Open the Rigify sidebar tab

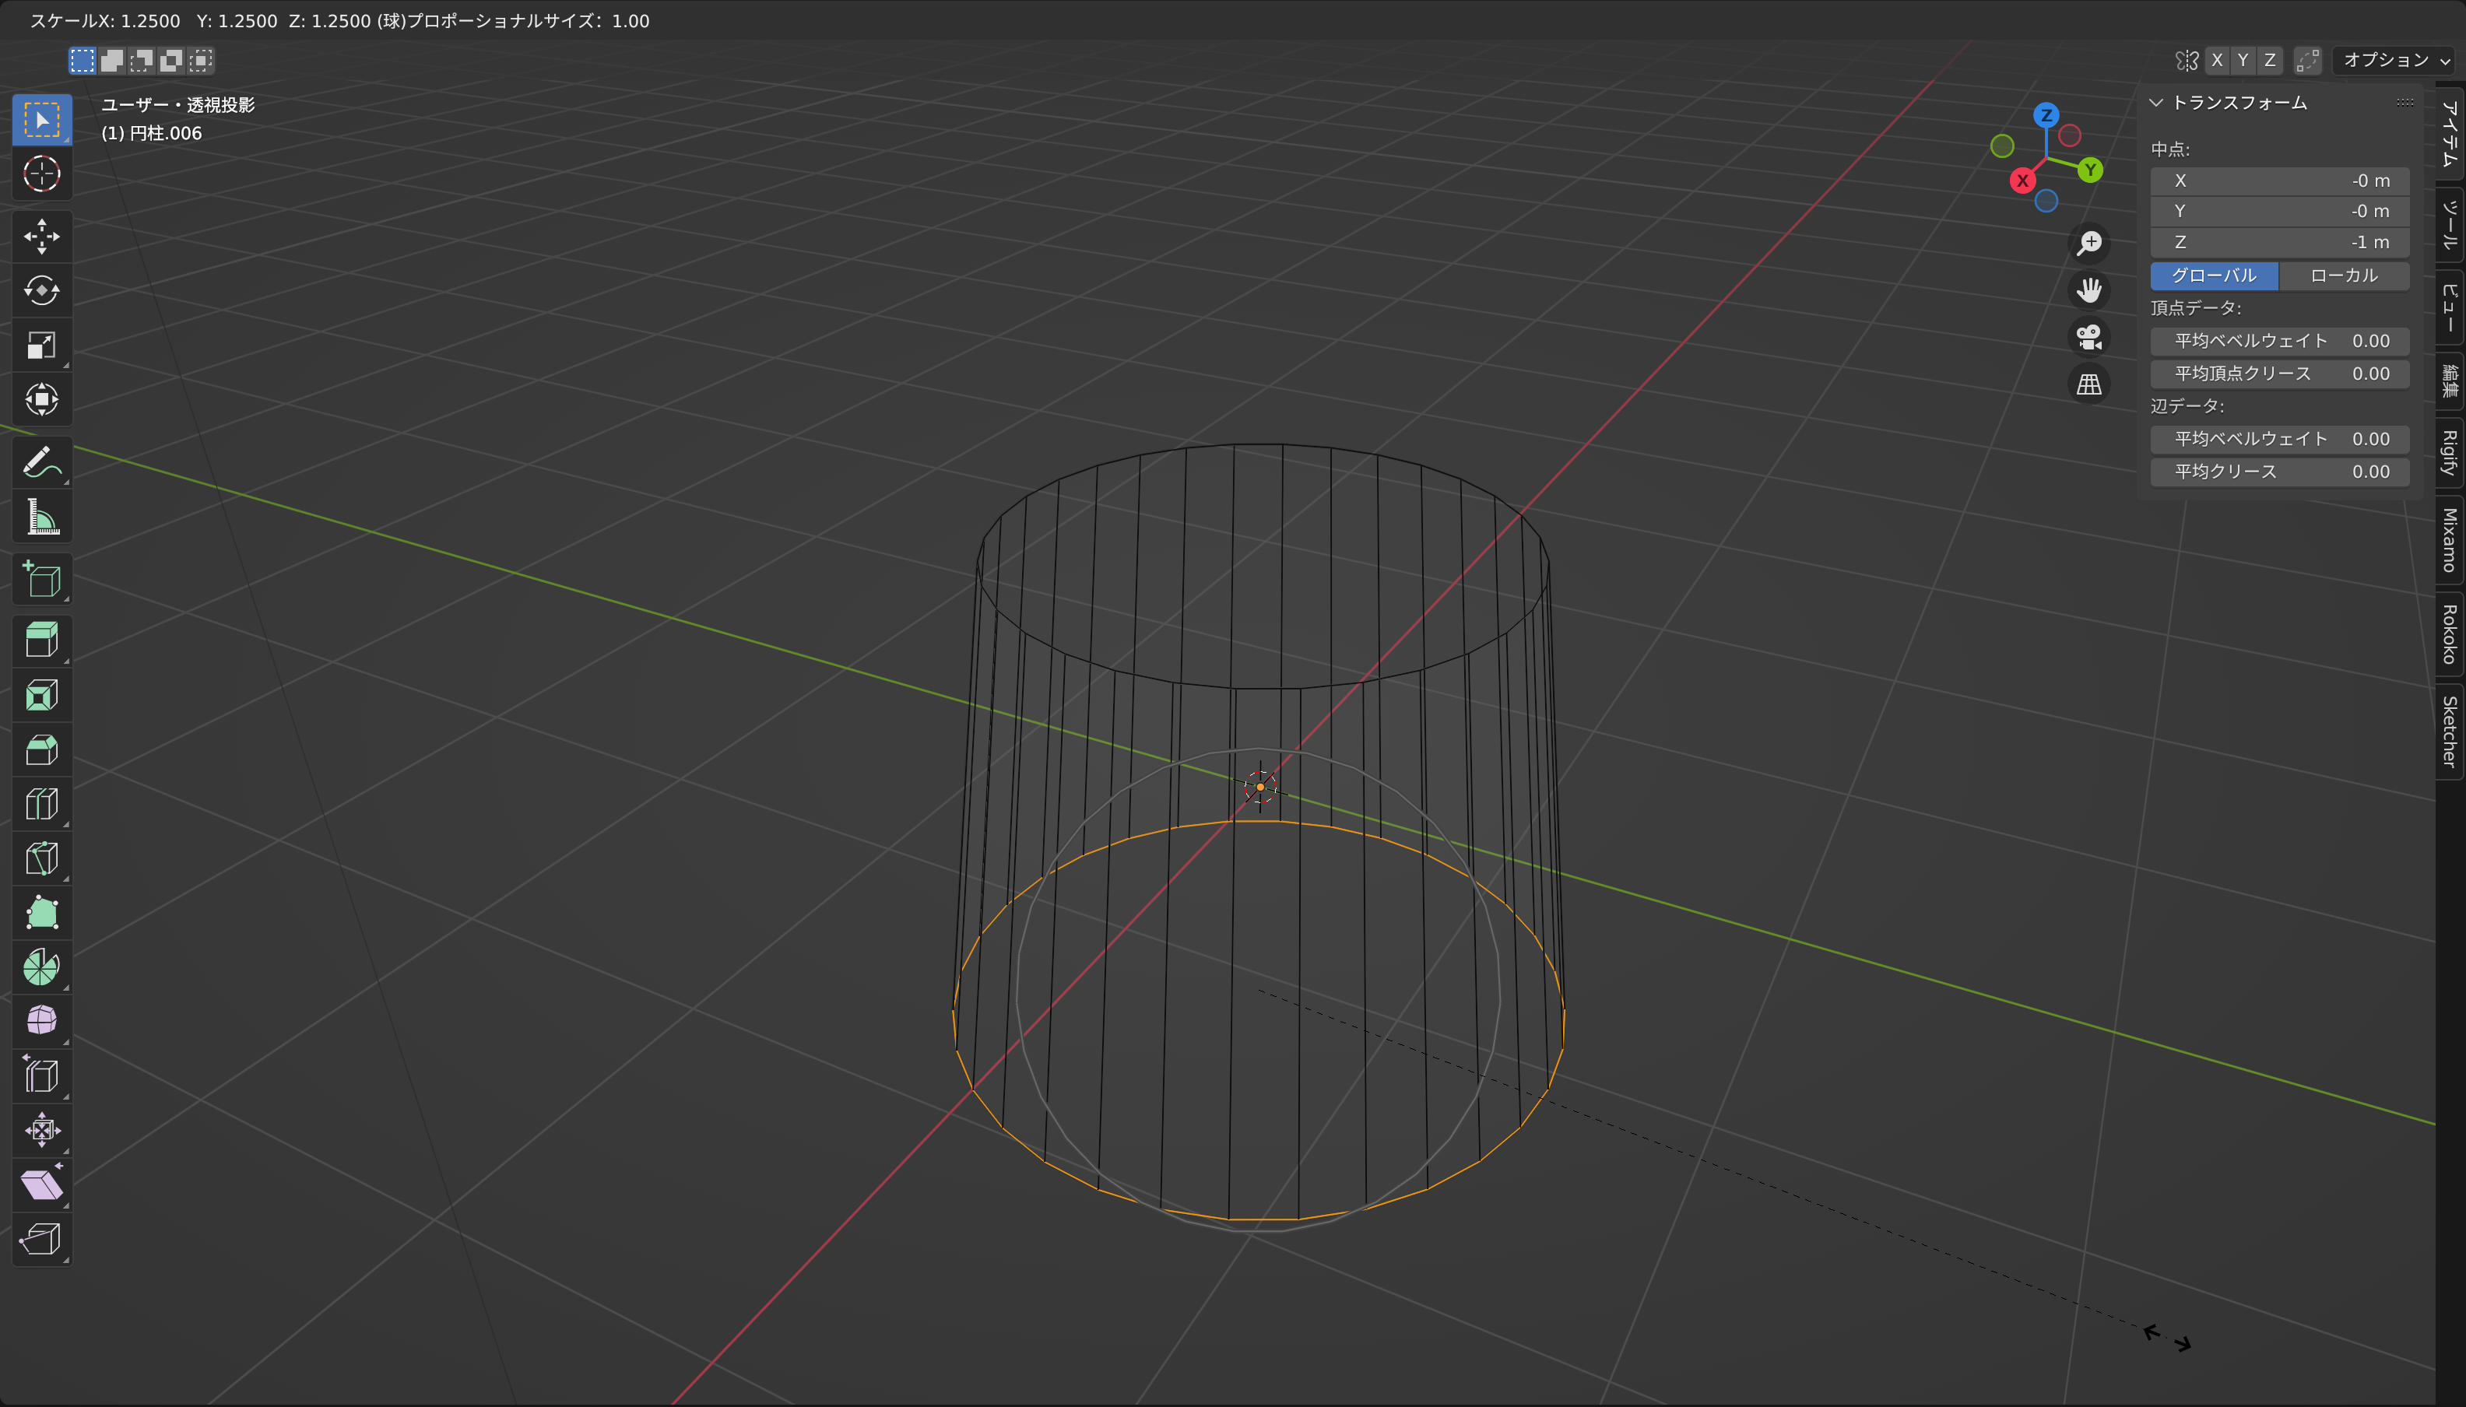[2450, 452]
